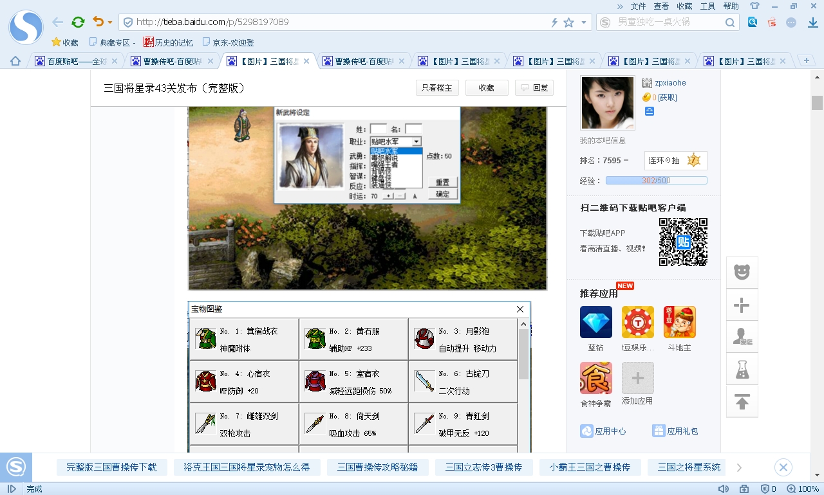Expand the address bar history dropdown arrow
This screenshot has width=824, height=495.
(584, 22)
